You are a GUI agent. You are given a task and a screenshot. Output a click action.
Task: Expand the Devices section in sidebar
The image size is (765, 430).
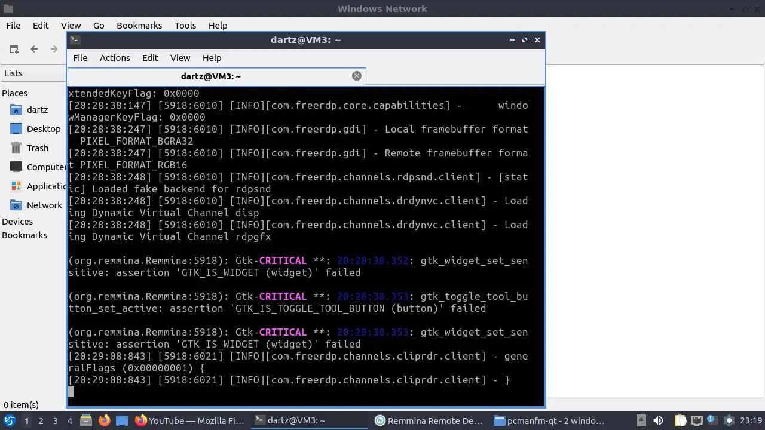pyautogui.click(x=17, y=222)
